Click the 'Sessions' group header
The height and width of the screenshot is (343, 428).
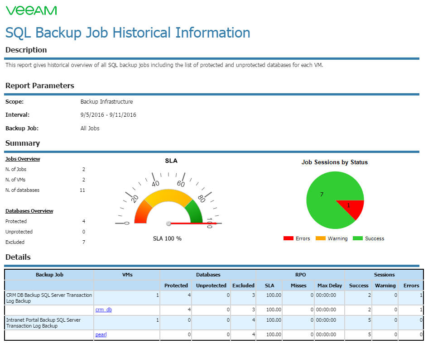click(384, 275)
